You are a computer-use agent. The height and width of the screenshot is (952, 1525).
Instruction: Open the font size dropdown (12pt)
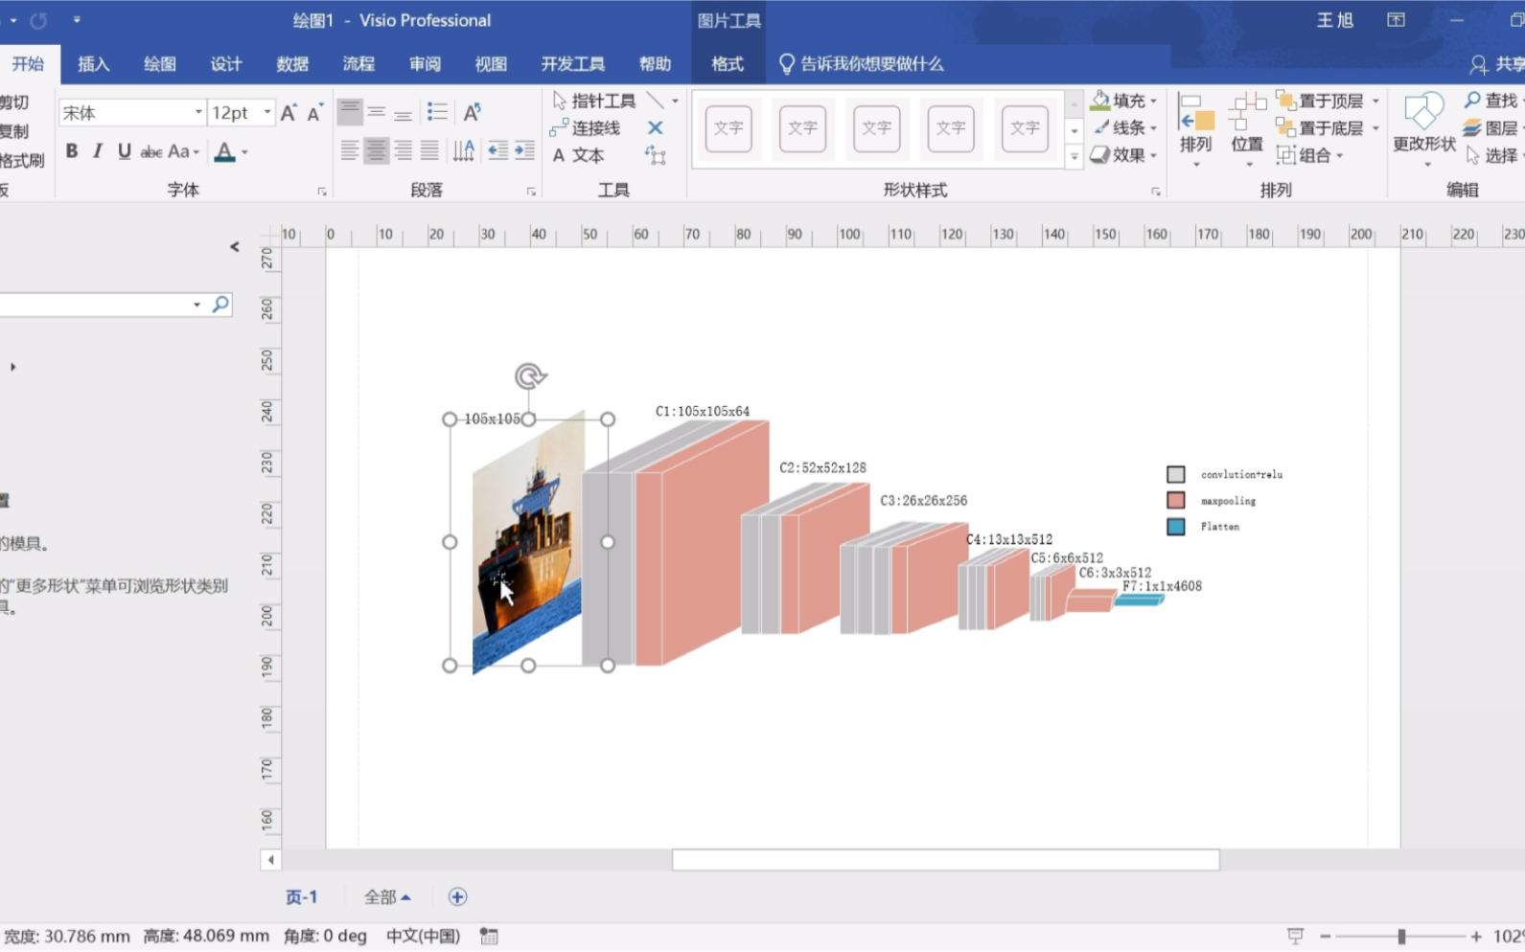click(267, 113)
